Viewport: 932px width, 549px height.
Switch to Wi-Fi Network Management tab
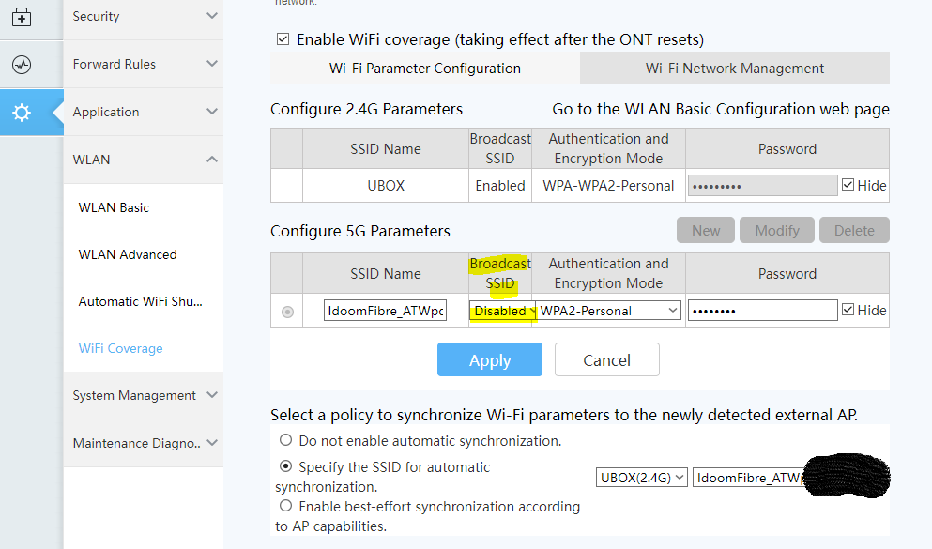[x=735, y=69]
